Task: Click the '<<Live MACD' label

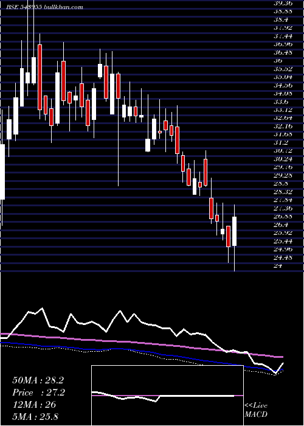Action: click(x=256, y=410)
